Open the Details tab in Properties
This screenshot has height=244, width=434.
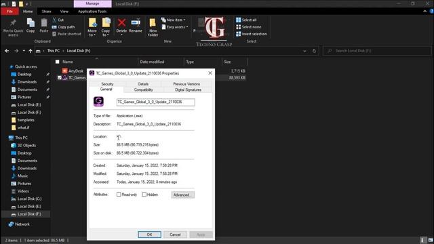[143, 84]
